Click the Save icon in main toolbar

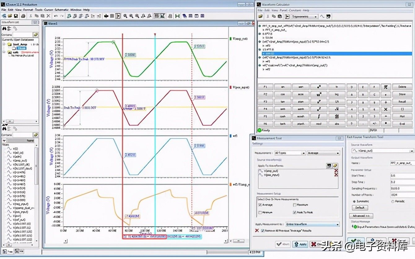[x=15, y=16]
